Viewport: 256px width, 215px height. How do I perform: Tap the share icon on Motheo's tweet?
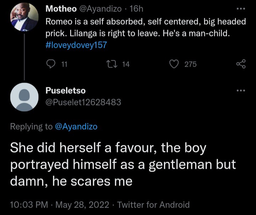[241, 64]
